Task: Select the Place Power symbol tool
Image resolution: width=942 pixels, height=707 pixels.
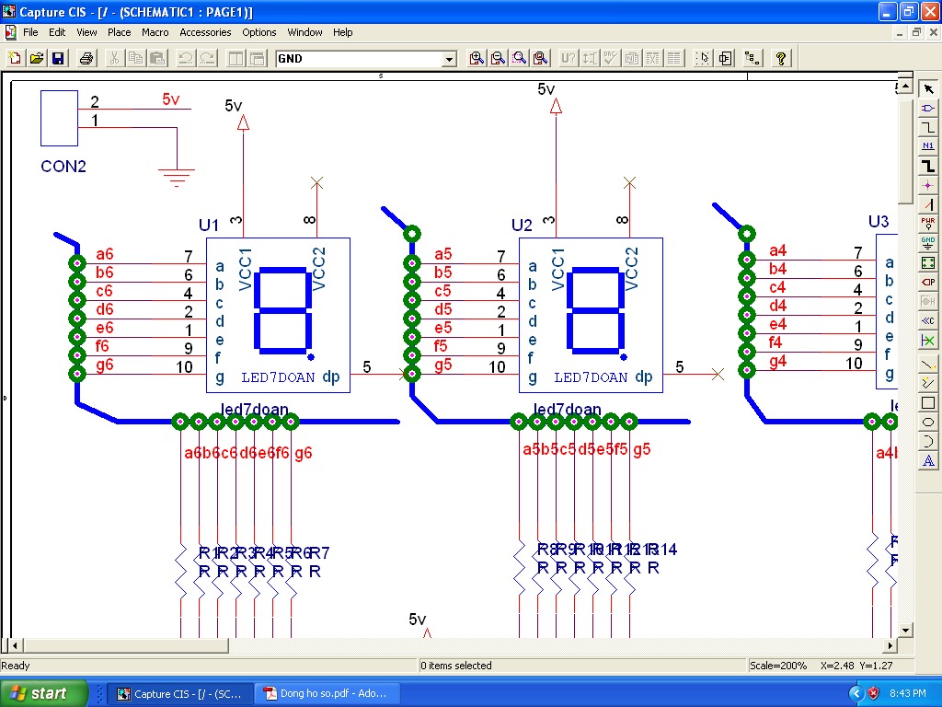Action: 928,224
